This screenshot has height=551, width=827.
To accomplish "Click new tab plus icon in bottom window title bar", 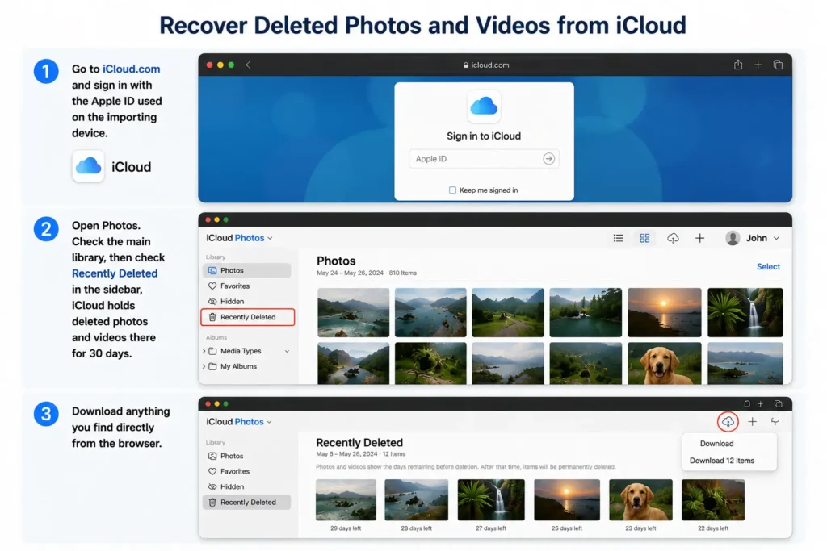I will [761, 403].
